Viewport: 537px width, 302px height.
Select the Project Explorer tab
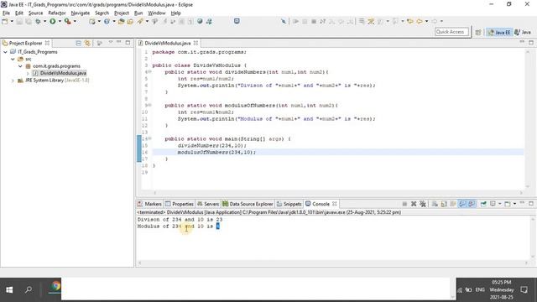coord(25,43)
